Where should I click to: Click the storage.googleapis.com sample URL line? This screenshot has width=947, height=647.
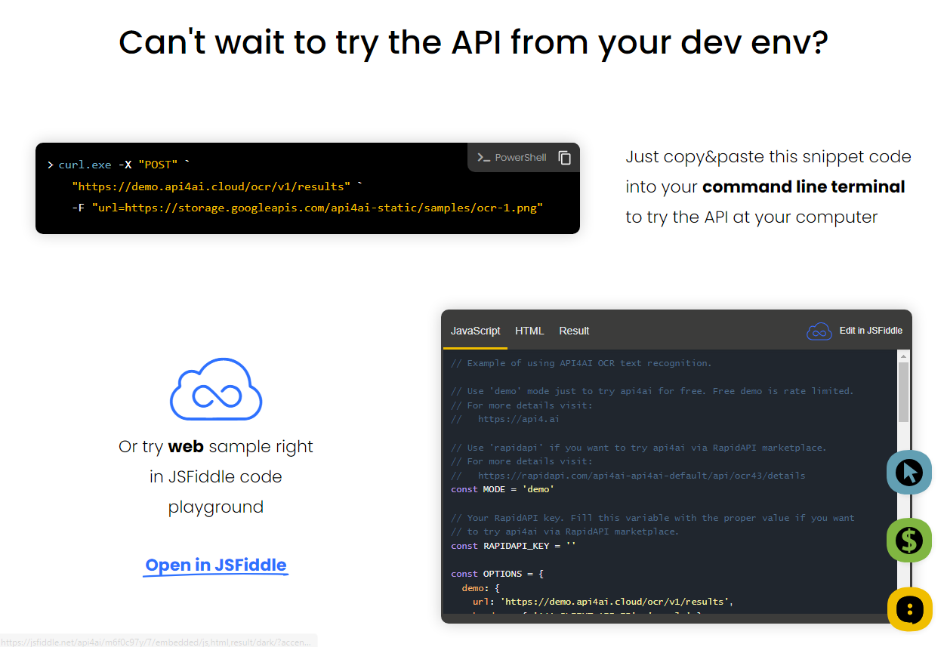click(x=307, y=207)
